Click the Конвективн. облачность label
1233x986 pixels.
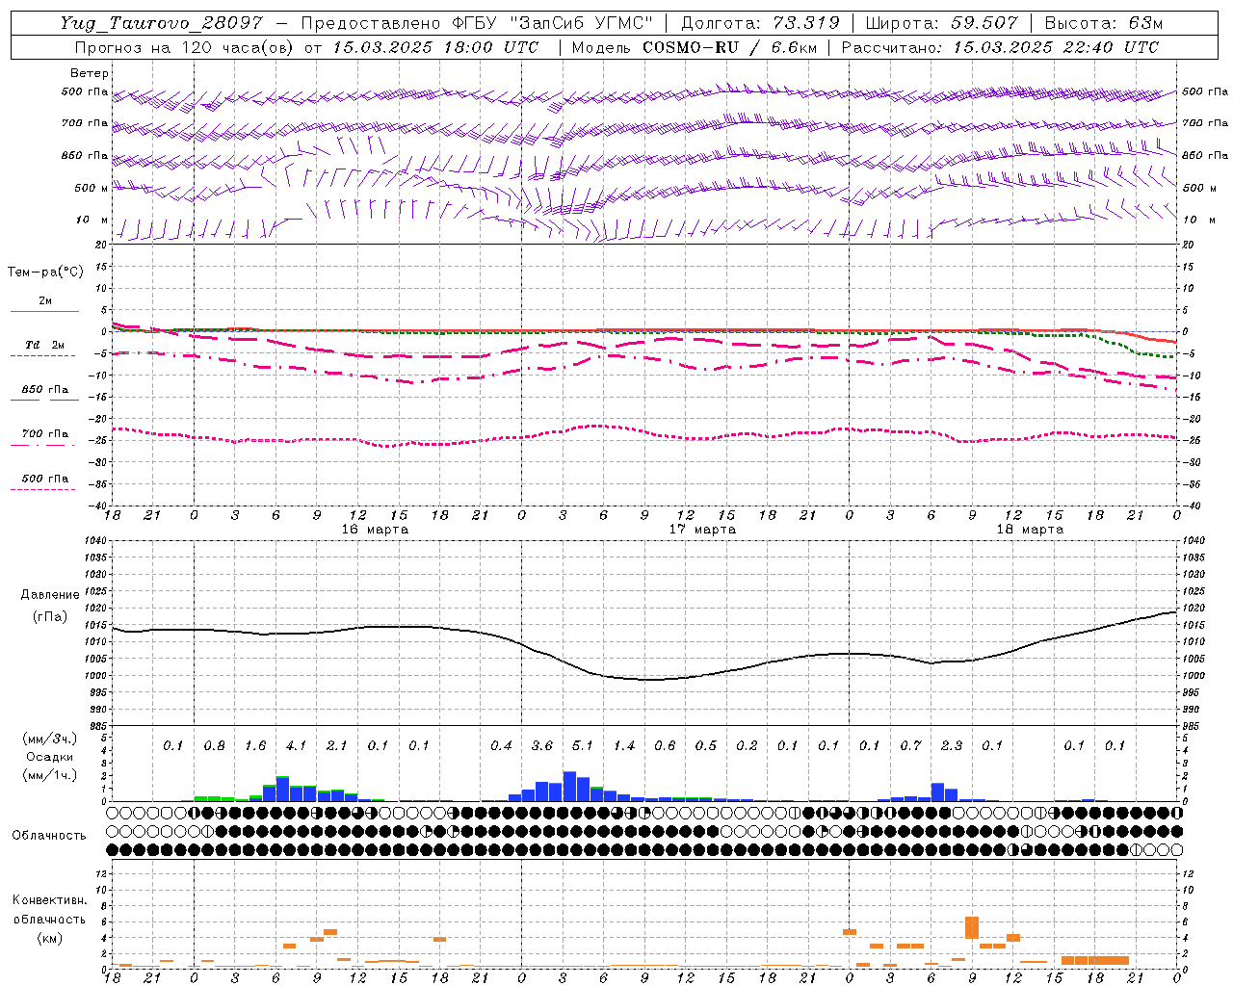(x=49, y=910)
